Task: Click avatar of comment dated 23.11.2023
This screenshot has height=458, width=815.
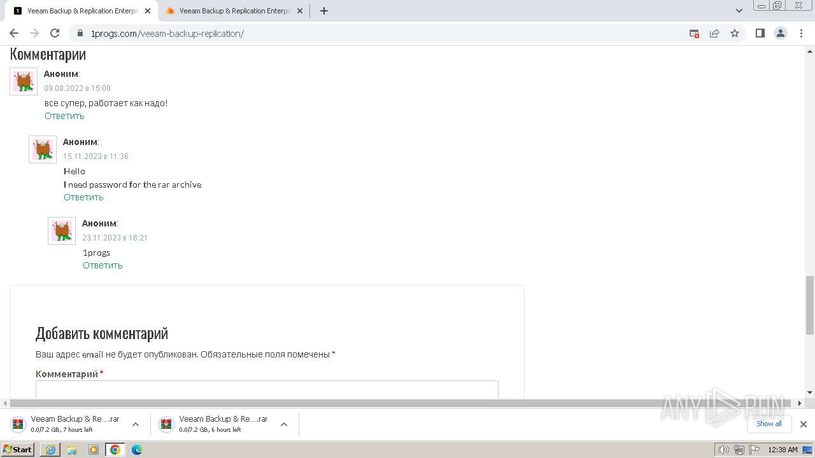Action: click(x=62, y=231)
